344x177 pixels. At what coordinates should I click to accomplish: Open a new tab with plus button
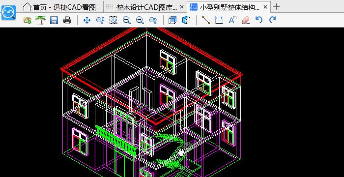[277, 7]
